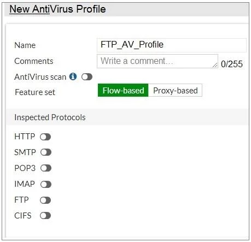The height and width of the screenshot is (242, 251).
Task: Click the Comments box resize grip
Action: click(x=215, y=65)
